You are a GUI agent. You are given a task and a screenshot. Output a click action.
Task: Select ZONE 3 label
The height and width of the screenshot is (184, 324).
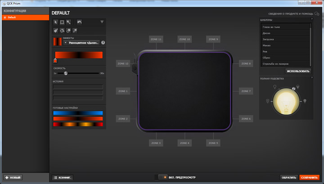click(156, 143)
